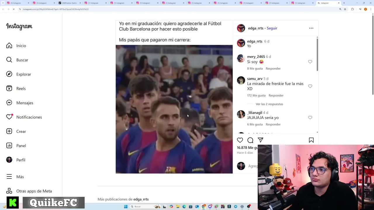The image size is (374, 210).
Task: Open the Panel dashboard
Action: pyautogui.click(x=16, y=146)
